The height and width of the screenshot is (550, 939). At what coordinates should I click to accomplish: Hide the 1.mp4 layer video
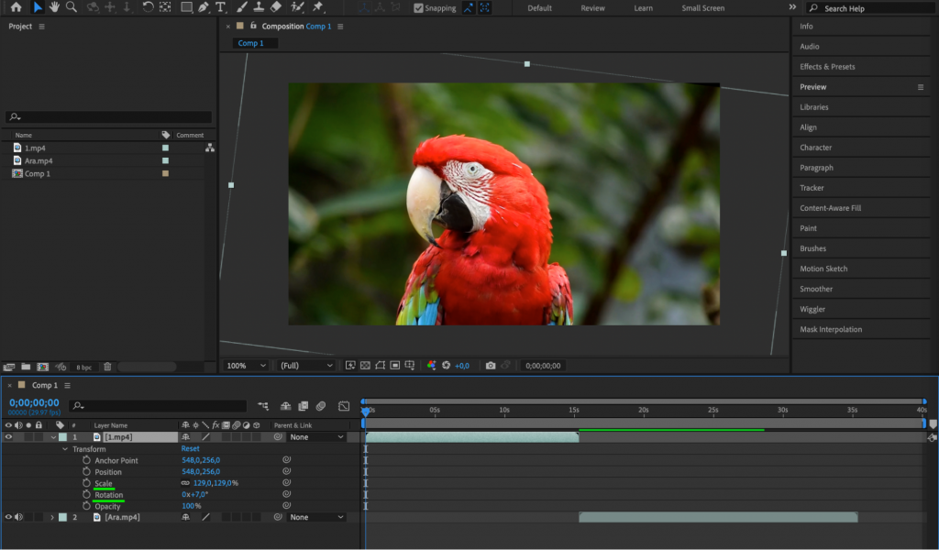pos(8,437)
